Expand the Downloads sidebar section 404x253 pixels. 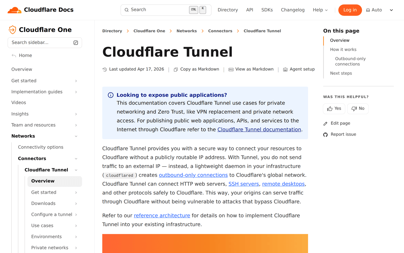point(76,204)
